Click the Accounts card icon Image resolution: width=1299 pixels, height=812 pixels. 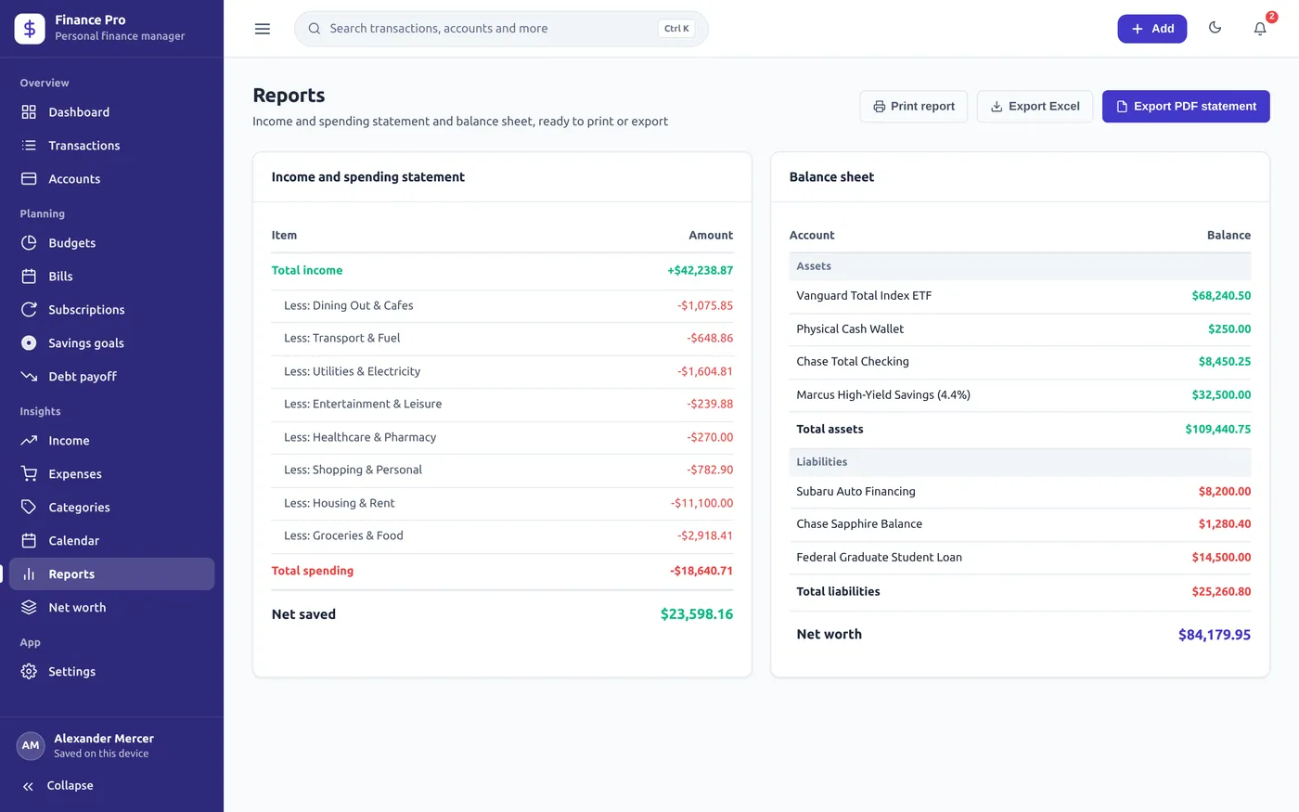tap(29, 179)
